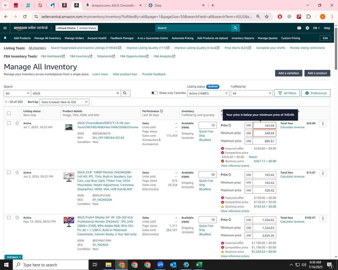Image resolution: width=338 pixels, height=270 pixels.
Task: Open the hamburger menu in Seller Central
Action: tap(5, 28)
